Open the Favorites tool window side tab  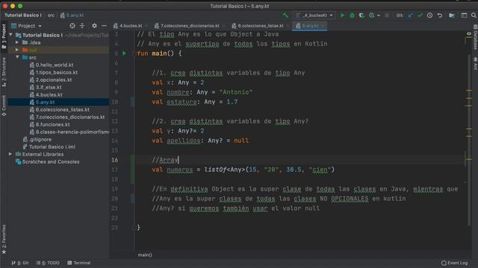pyautogui.click(x=4, y=239)
